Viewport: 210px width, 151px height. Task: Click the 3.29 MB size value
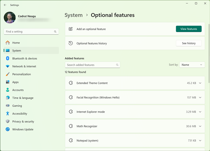tap(191, 112)
